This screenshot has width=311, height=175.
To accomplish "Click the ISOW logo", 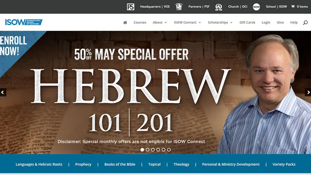I will click(24, 22).
